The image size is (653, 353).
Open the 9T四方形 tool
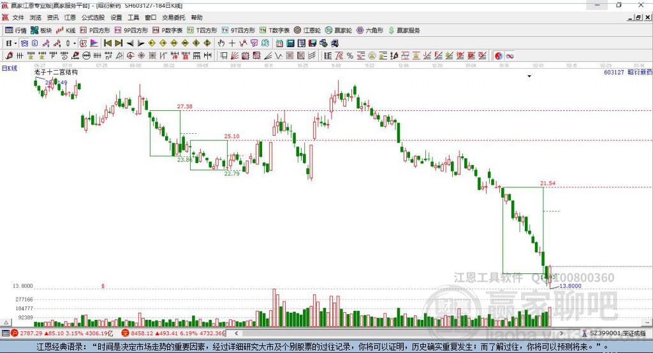238,31
